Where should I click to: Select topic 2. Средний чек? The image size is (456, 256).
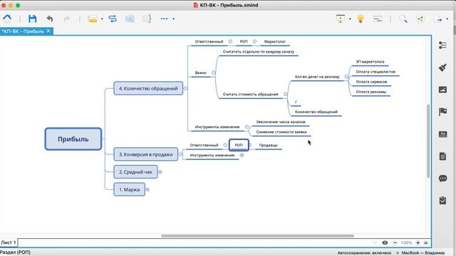tap(135, 172)
